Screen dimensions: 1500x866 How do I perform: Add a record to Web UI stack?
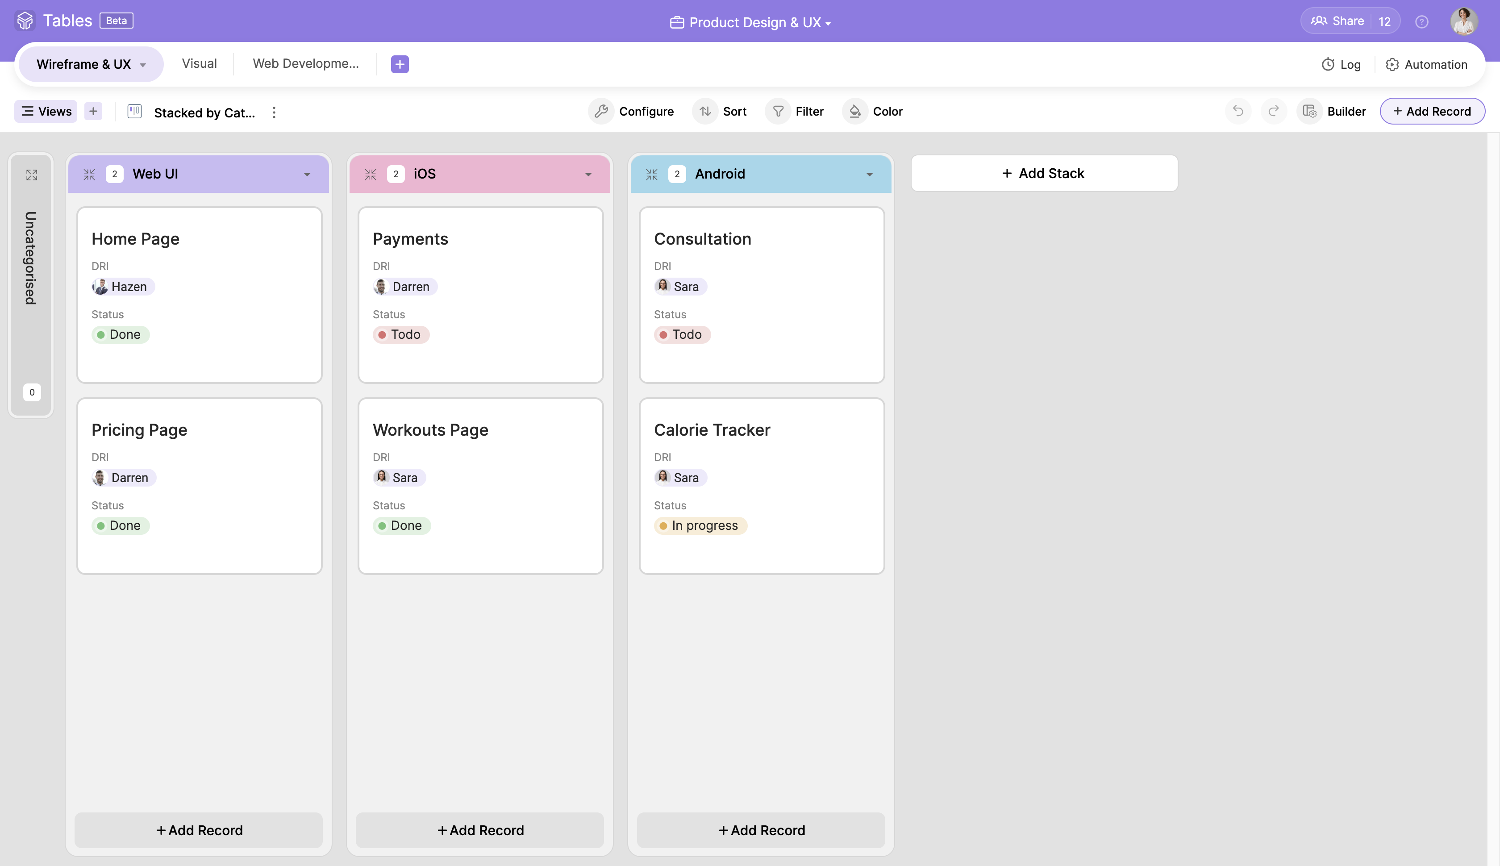(199, 830)
